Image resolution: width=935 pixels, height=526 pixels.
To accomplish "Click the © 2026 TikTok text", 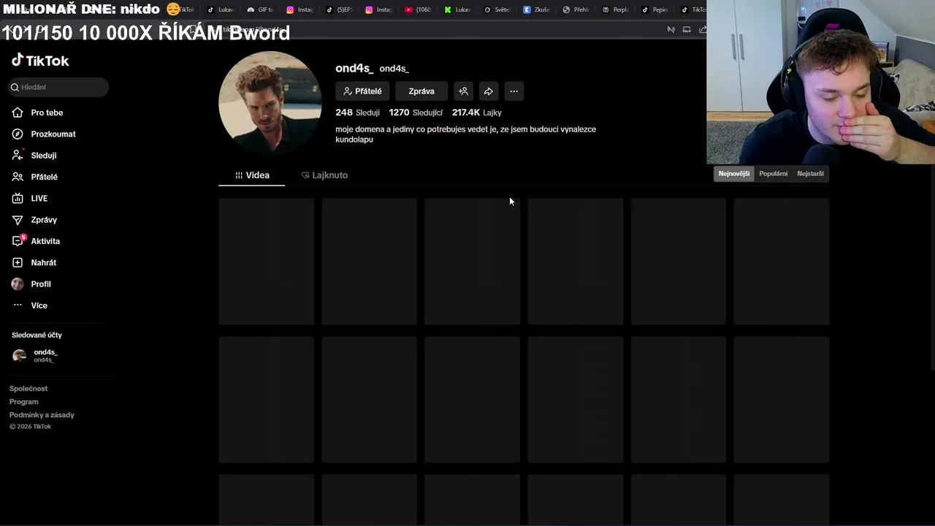I will [30, 427].
